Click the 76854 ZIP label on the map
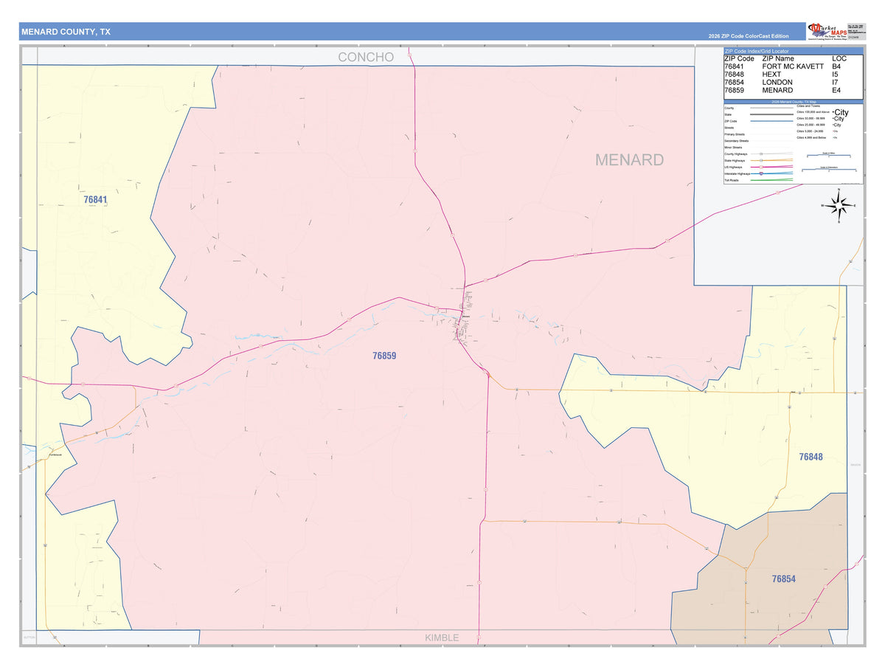 [x=784, y=579]
